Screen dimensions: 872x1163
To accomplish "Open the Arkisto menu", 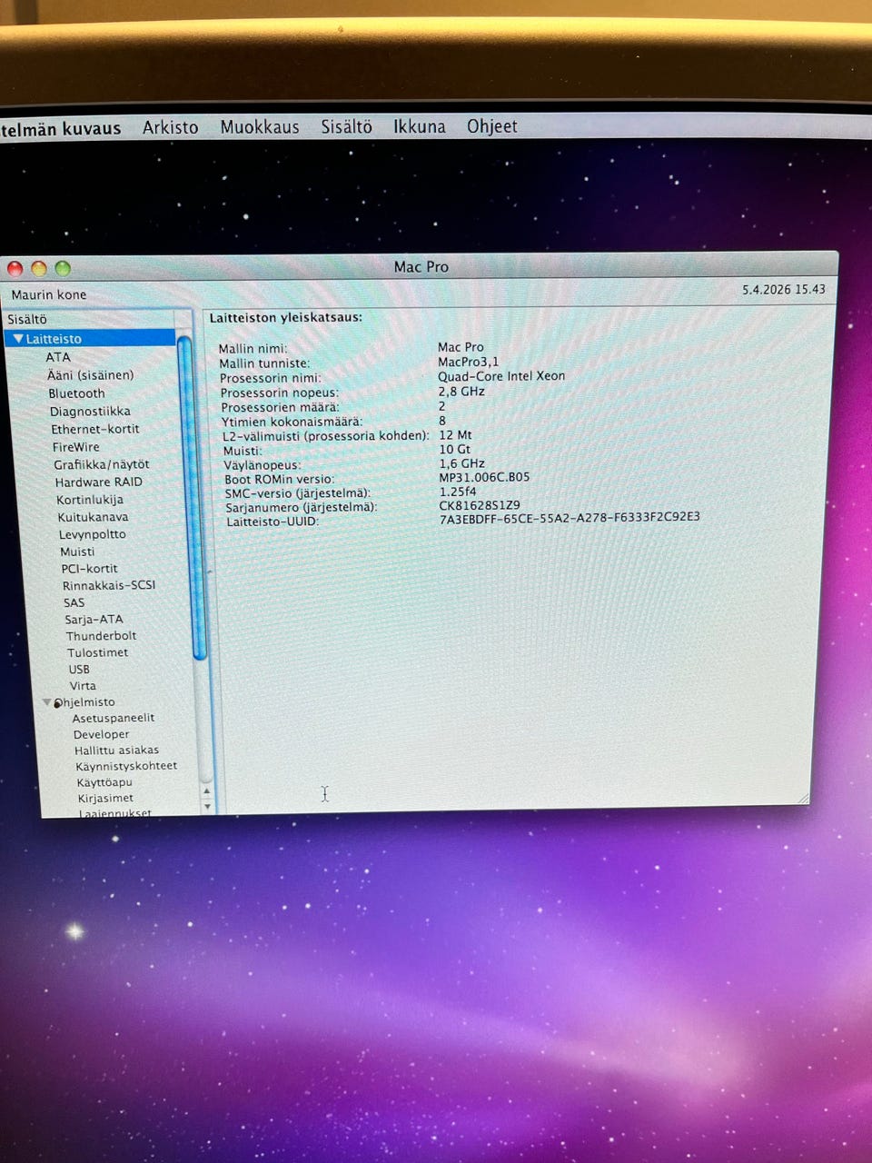I will 170,127.
